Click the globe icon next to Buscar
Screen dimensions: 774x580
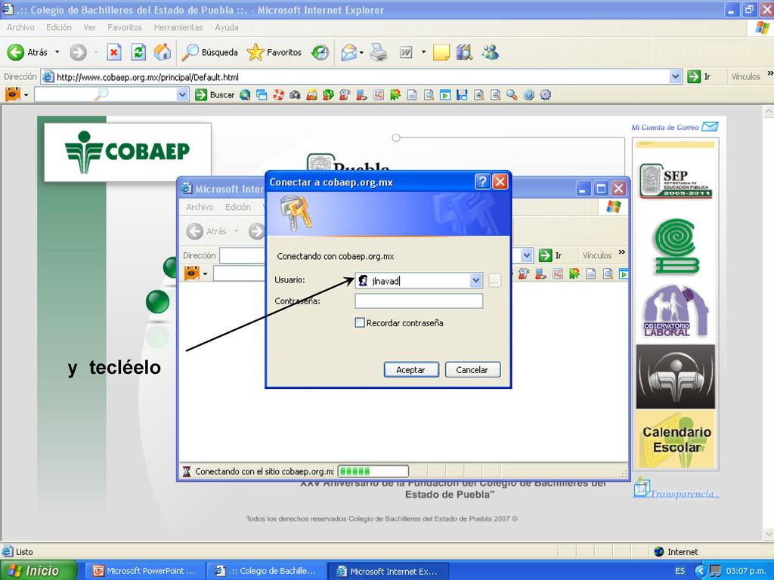click(x=245, y=94)
